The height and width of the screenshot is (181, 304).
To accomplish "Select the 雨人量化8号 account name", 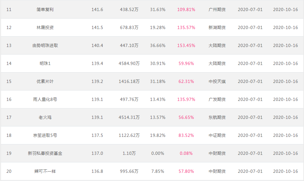I will [x=45, y=99].
